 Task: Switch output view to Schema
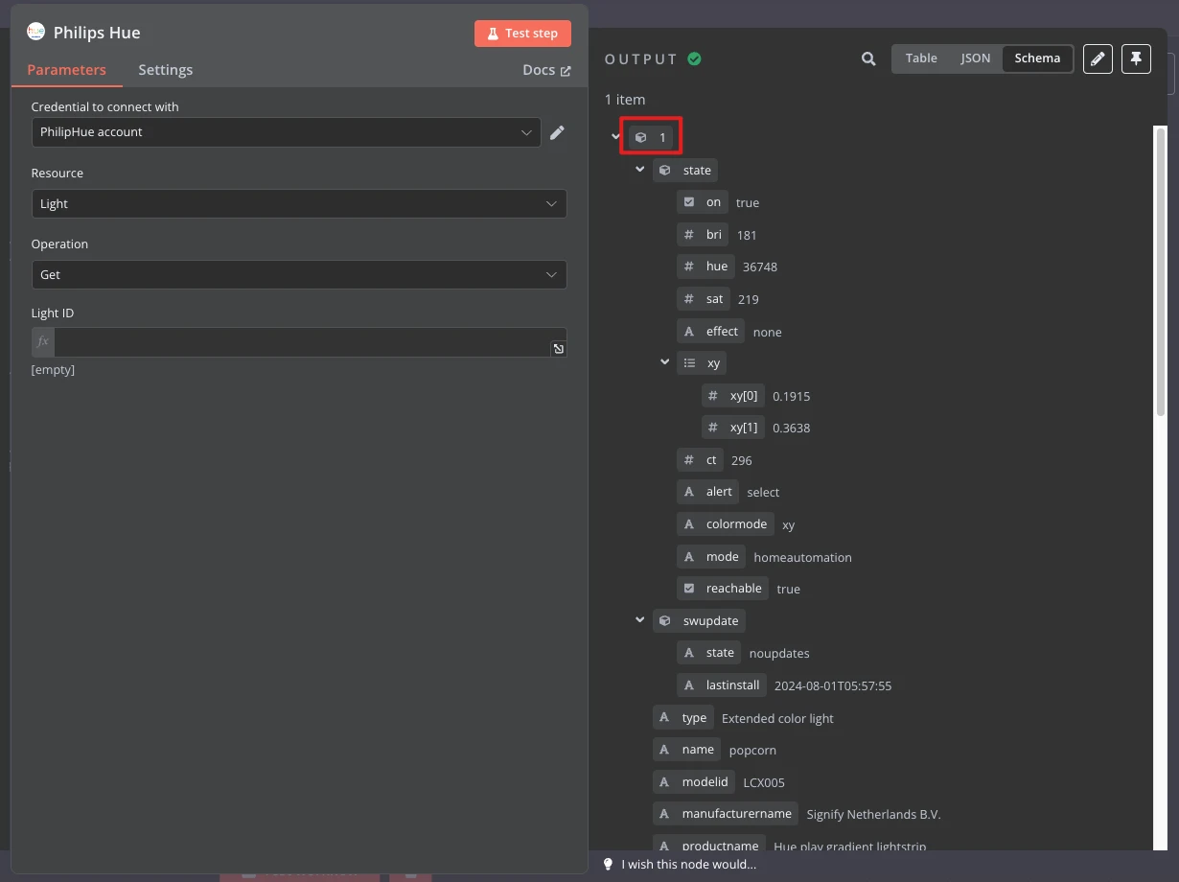[1037, 58]
